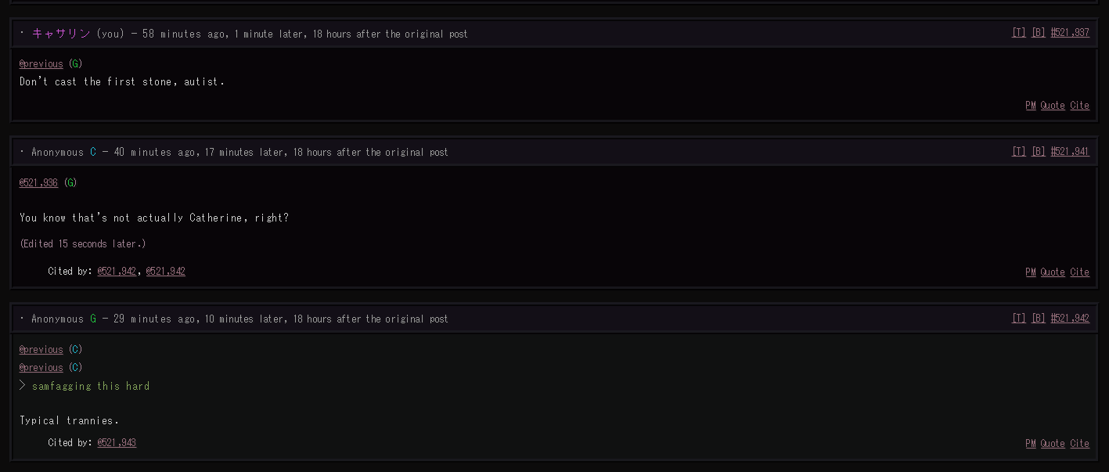
Task: Quote Anonymous C's post about Catherine
Action: [1052, 272]
